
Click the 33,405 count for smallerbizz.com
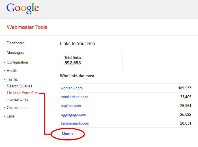[186, 97]
